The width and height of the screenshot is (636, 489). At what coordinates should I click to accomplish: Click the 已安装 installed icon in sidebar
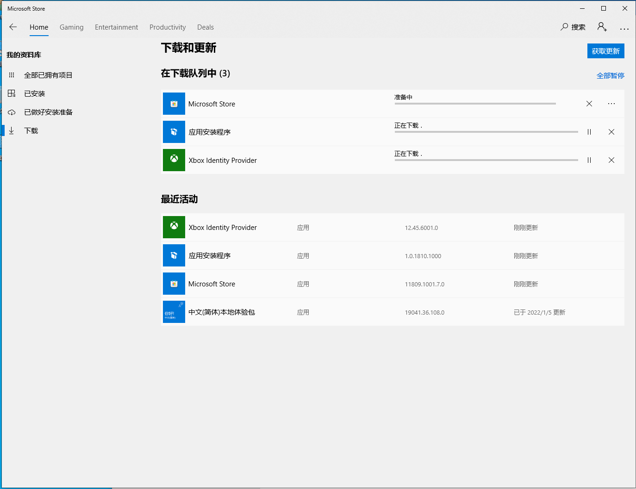[12, 93]
